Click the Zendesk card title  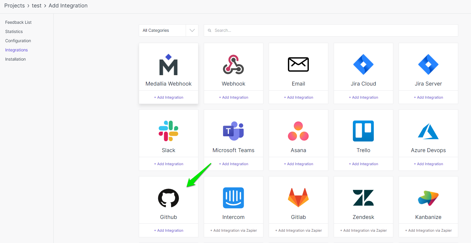tap(363, 217)
